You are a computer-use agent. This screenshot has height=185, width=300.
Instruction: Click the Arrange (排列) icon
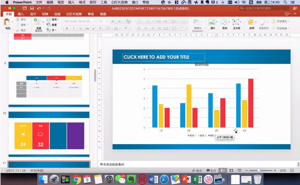tap(251, 22)
